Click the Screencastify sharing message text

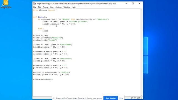[79, 98]
